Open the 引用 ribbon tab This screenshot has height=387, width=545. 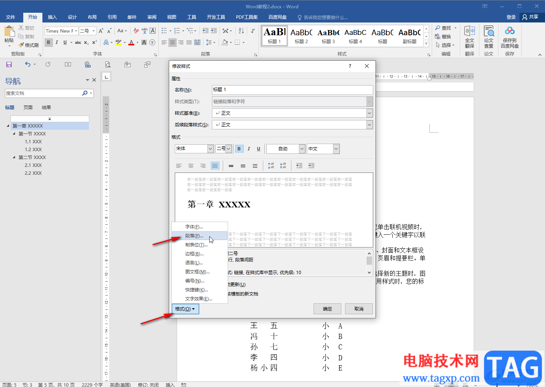click(112, 17)
